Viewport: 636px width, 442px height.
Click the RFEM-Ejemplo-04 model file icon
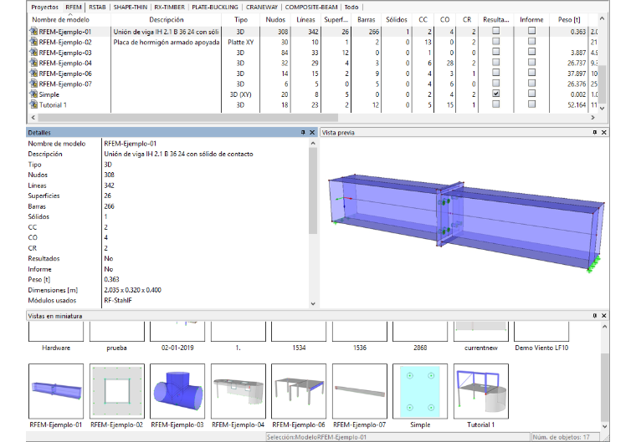(33, 63)
